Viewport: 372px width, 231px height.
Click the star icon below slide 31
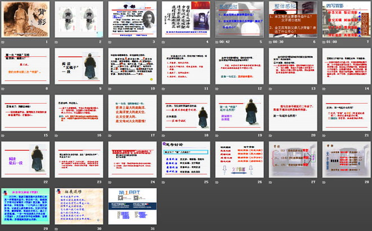click(110, 229)
